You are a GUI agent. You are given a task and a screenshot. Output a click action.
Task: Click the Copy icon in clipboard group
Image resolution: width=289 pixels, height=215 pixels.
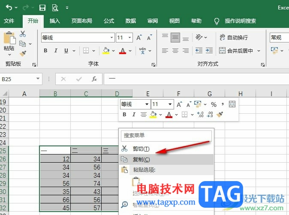coord(22,44)
